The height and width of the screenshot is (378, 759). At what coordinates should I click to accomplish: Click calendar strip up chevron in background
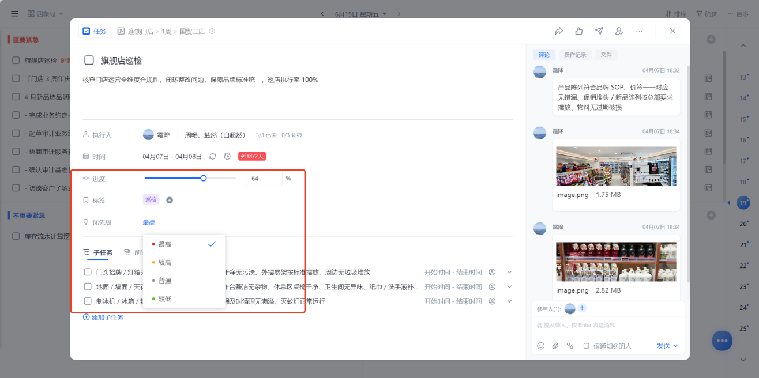743,46
